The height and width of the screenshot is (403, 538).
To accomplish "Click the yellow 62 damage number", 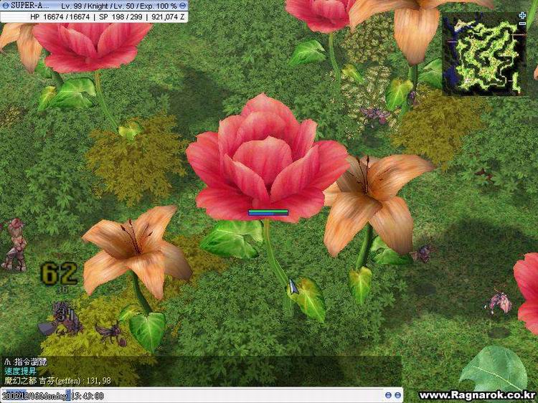I will click(x=59, y=273).
